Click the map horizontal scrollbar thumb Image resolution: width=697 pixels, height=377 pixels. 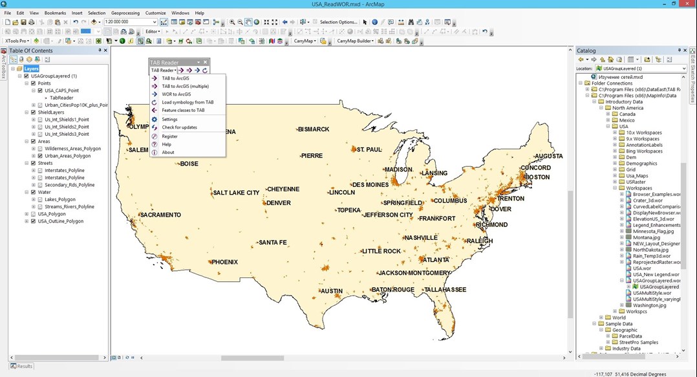[252, 358]
